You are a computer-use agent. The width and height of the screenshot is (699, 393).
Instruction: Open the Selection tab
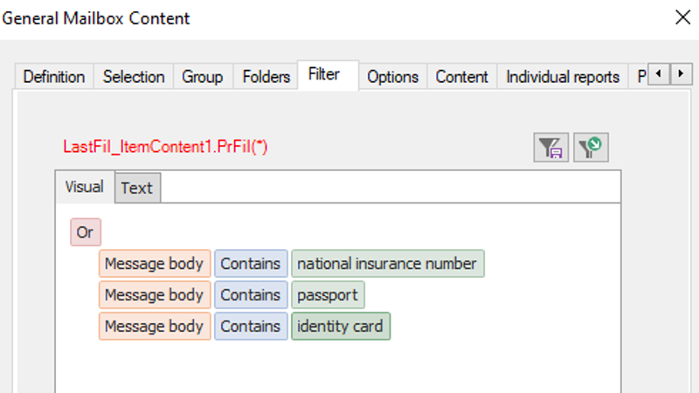click(134, 77)
